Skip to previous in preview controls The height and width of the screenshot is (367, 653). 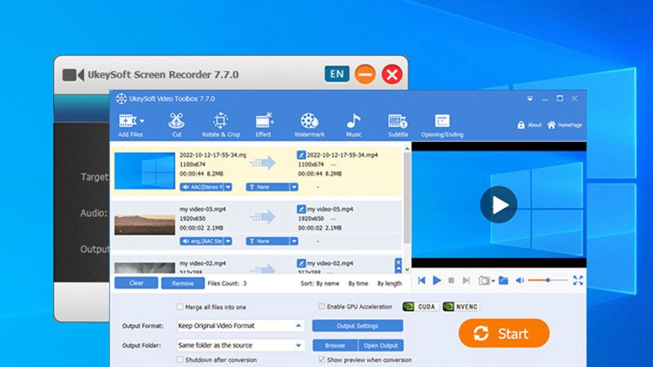coord(422,281)
